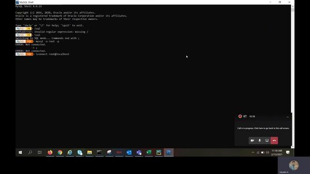The height and width of the screenshot is (174, 310).
Task: Open the network status tray icon
Action: click(258, 152)
